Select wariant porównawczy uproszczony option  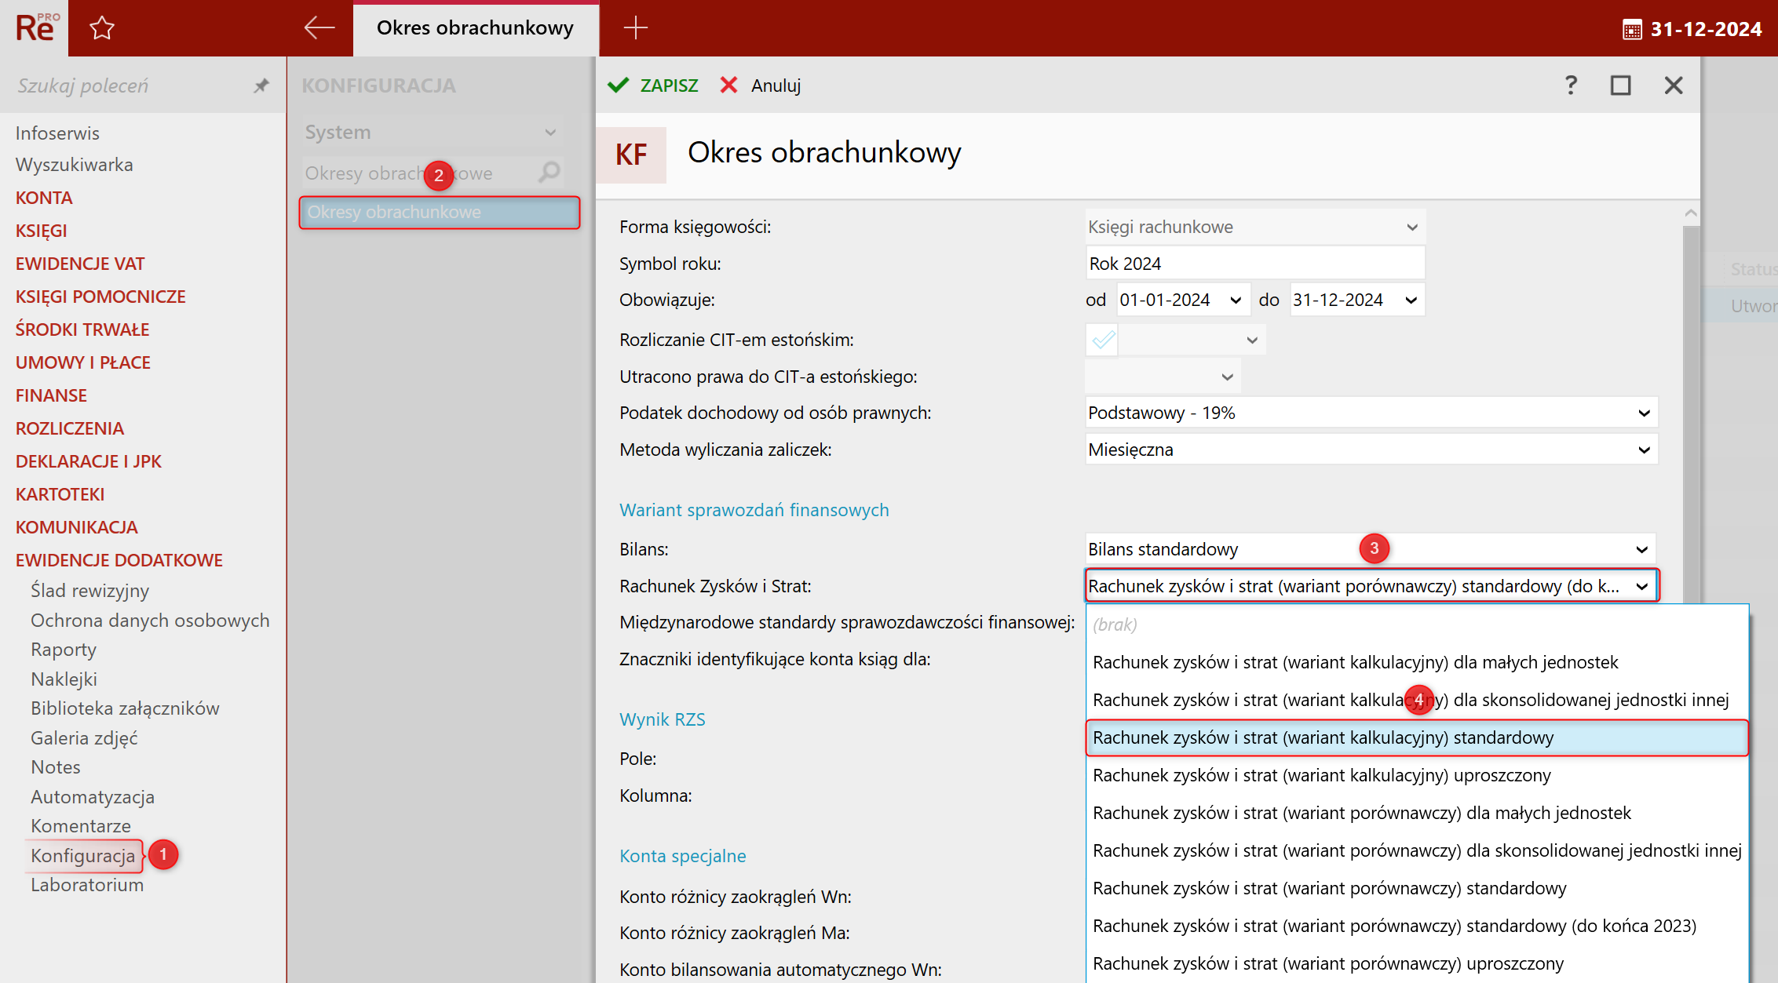point(1418,963)
